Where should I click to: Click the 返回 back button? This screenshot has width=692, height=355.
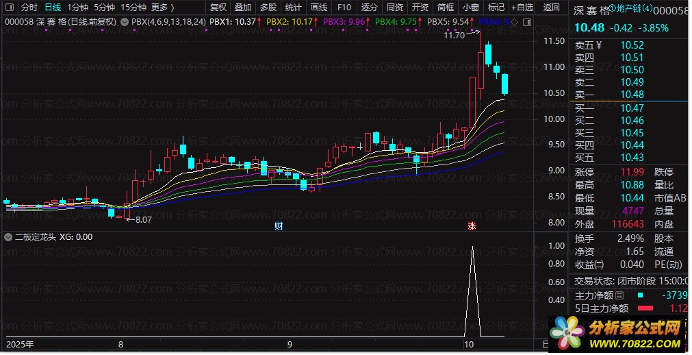pyautogui.click(x=551, y=8)
